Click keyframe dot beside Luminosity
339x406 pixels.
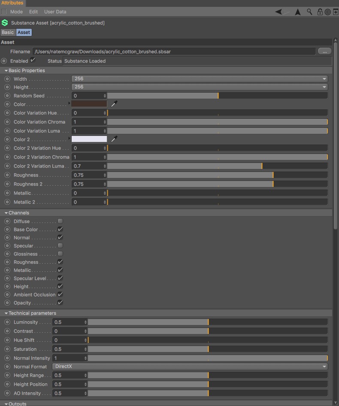coord(7,322)
